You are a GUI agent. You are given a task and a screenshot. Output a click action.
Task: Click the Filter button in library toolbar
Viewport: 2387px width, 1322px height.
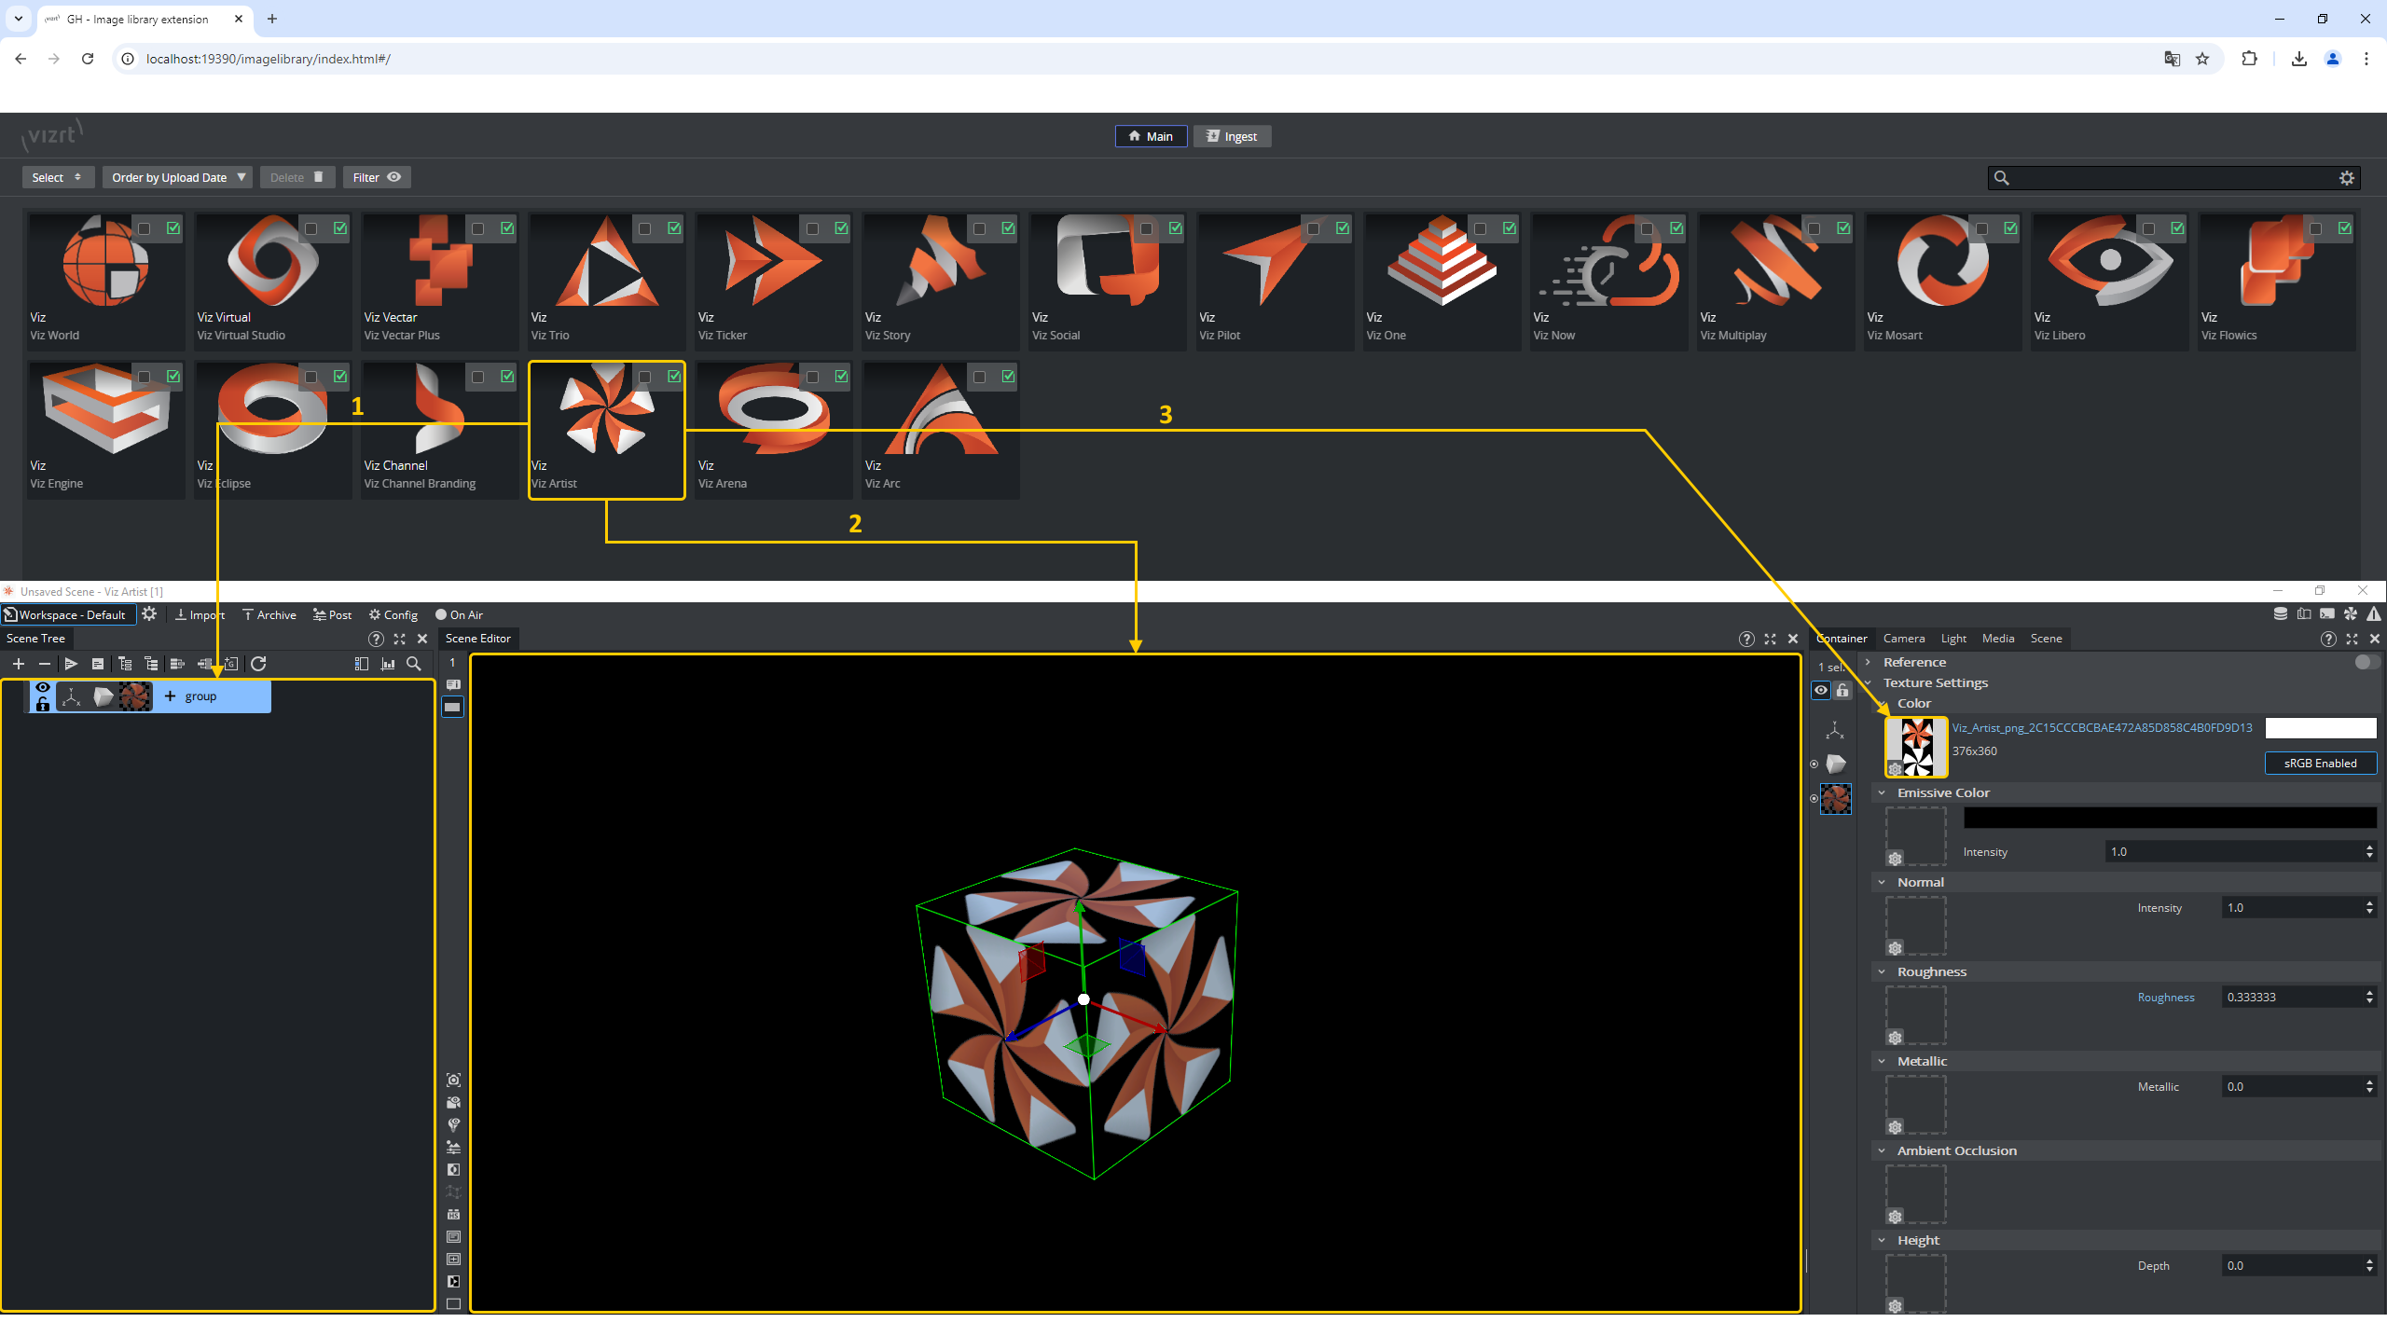[x=376, y=178]
